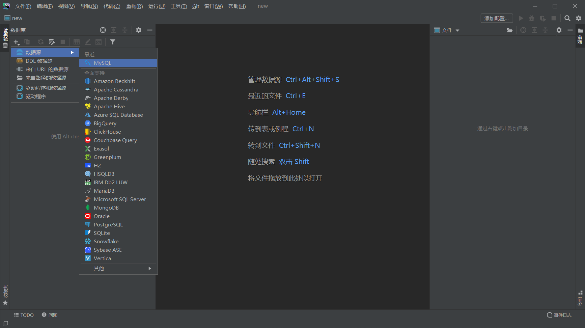Click the duplicate icon in database toolbar
The height and width of the screenshot is (328, 585).
27,42
